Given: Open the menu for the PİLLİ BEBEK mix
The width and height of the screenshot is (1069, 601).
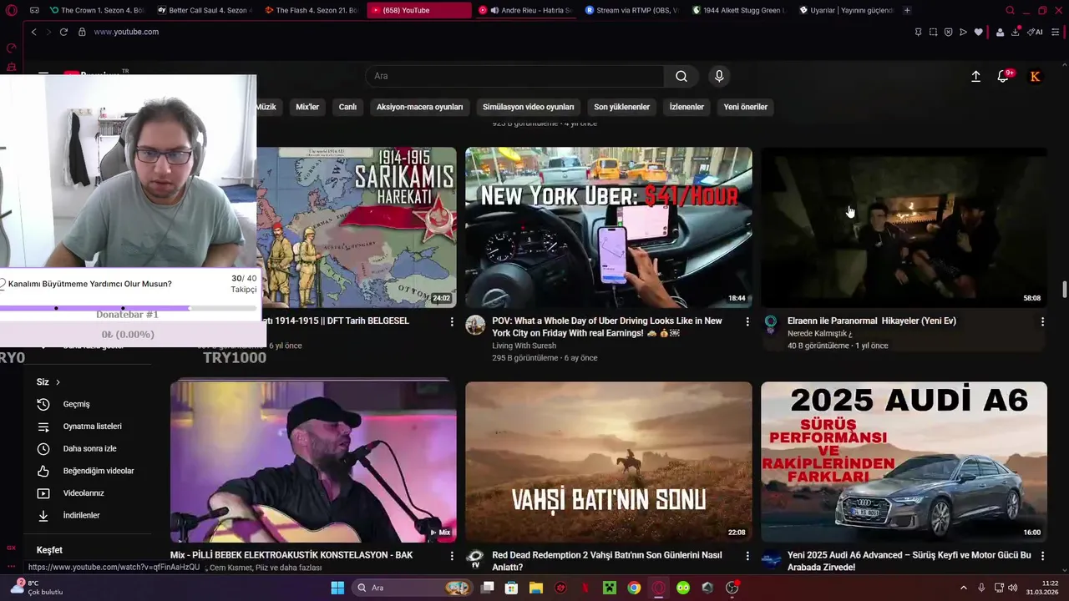Looking at the screenshot, I should point(452,556).
